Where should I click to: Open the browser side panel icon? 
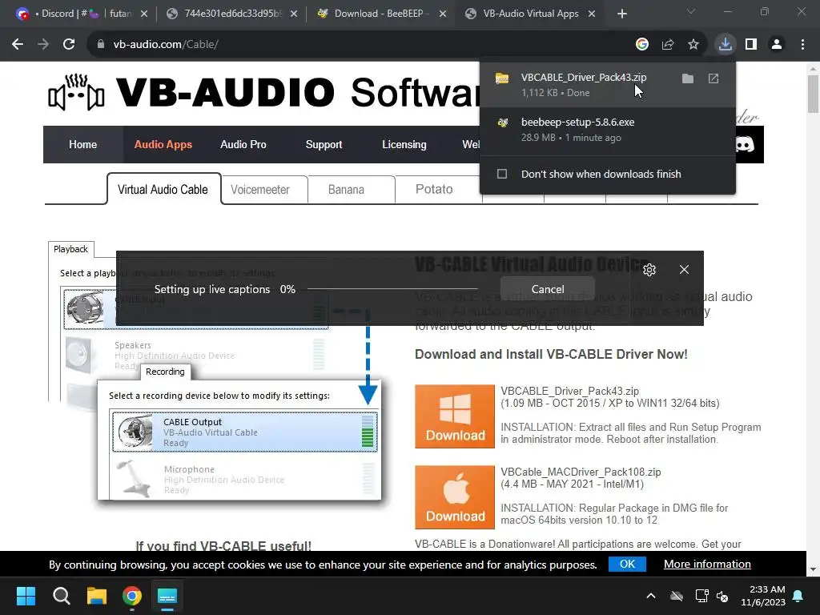click(x=751, y=45)
